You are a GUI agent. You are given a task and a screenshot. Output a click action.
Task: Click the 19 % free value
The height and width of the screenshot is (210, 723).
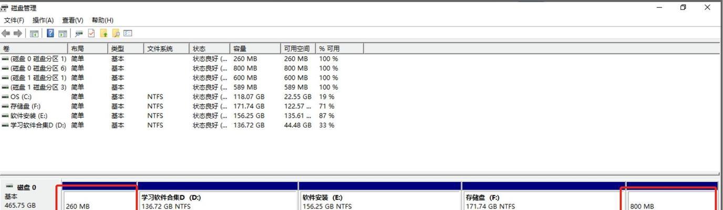tap(327, 97)
